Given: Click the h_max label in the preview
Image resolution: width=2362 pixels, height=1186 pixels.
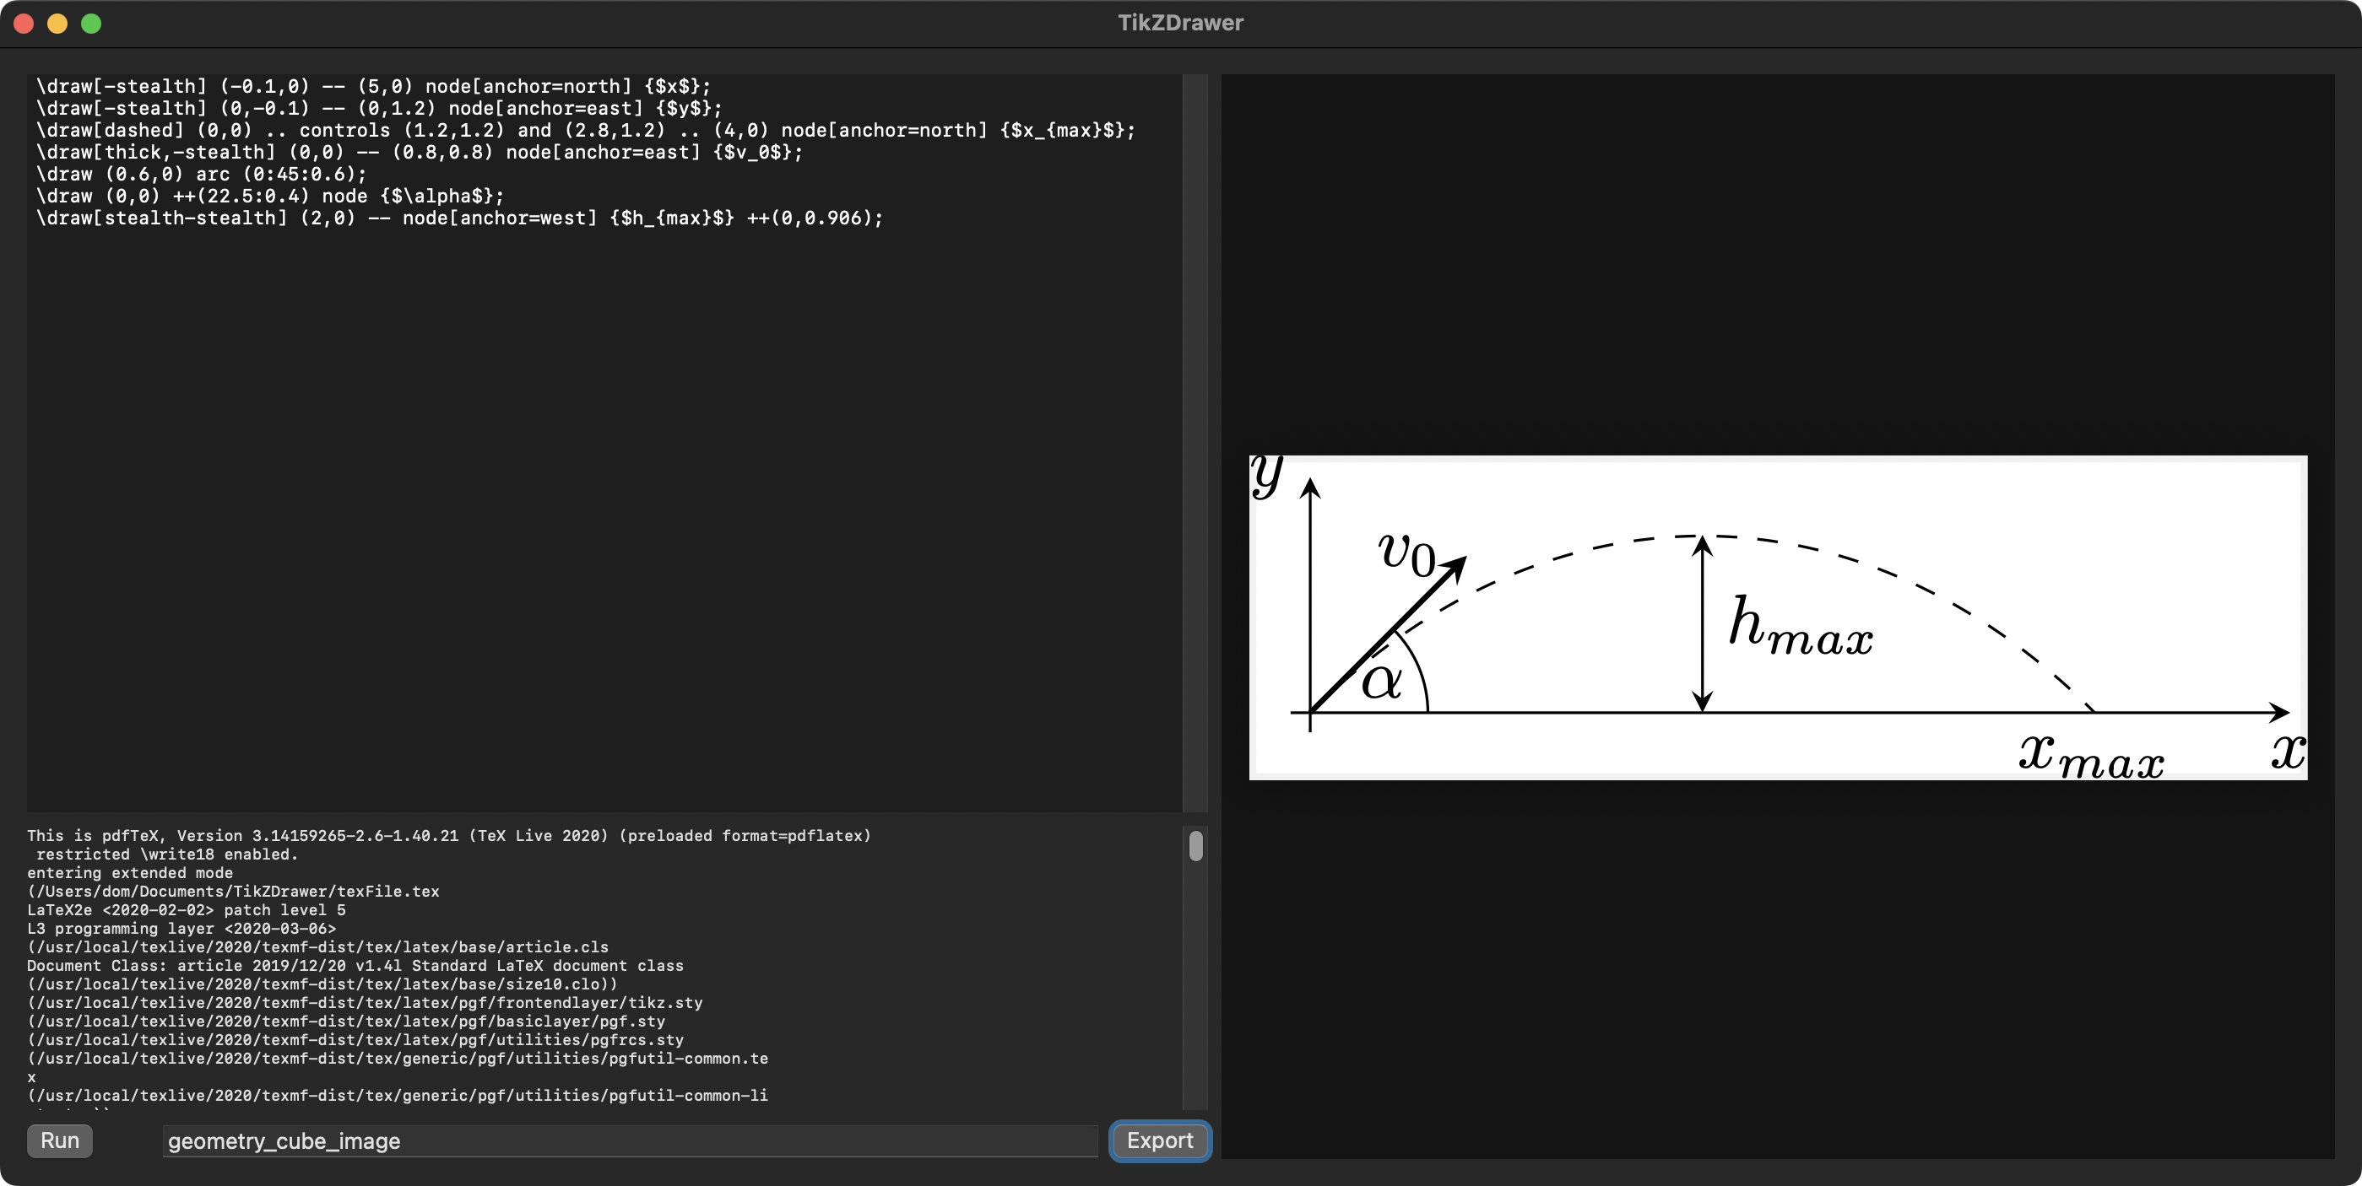Looking at the screenshot, I should (x=1800, y=627).
